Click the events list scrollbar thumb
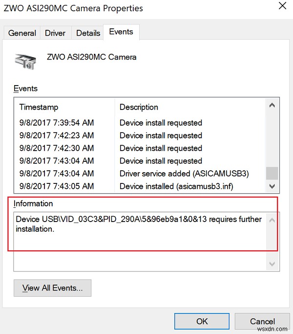Image resolution: width=293 pixels, height=334 pixels. 272,173
